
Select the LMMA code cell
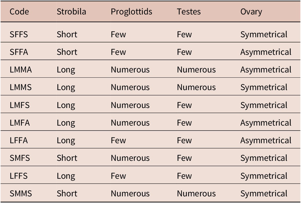pyautogui.click(x=21, y=70)
